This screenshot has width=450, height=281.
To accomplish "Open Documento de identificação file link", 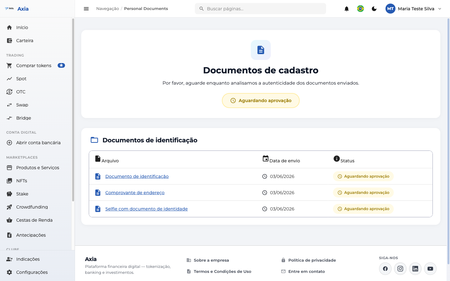I will 137,176.
